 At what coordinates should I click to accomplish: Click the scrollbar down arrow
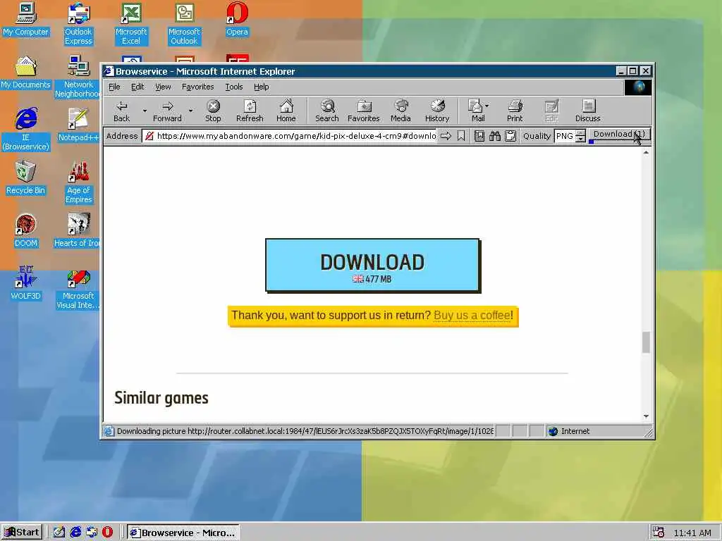pyautogui.click(x=646, y=416)
